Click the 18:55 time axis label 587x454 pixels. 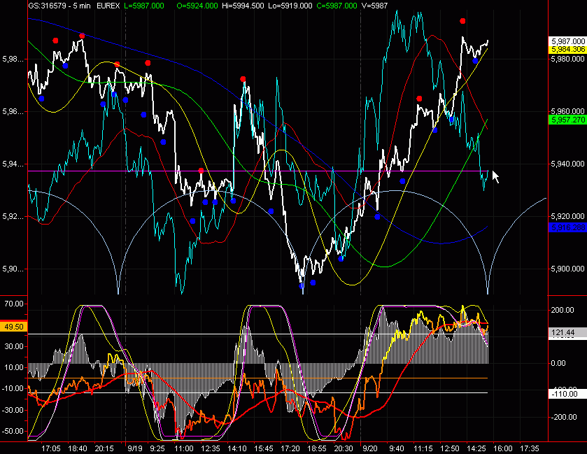point(317,448)
